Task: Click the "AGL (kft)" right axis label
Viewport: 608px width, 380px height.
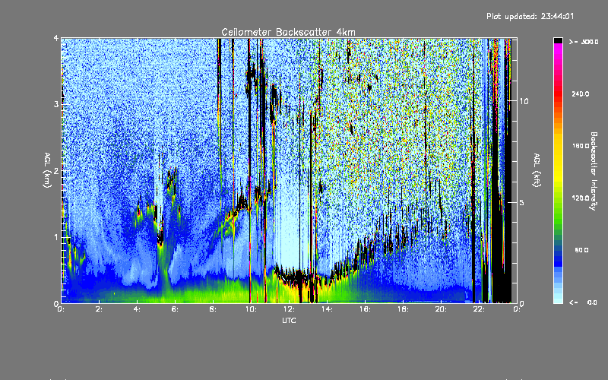Action: click(537, 169)
